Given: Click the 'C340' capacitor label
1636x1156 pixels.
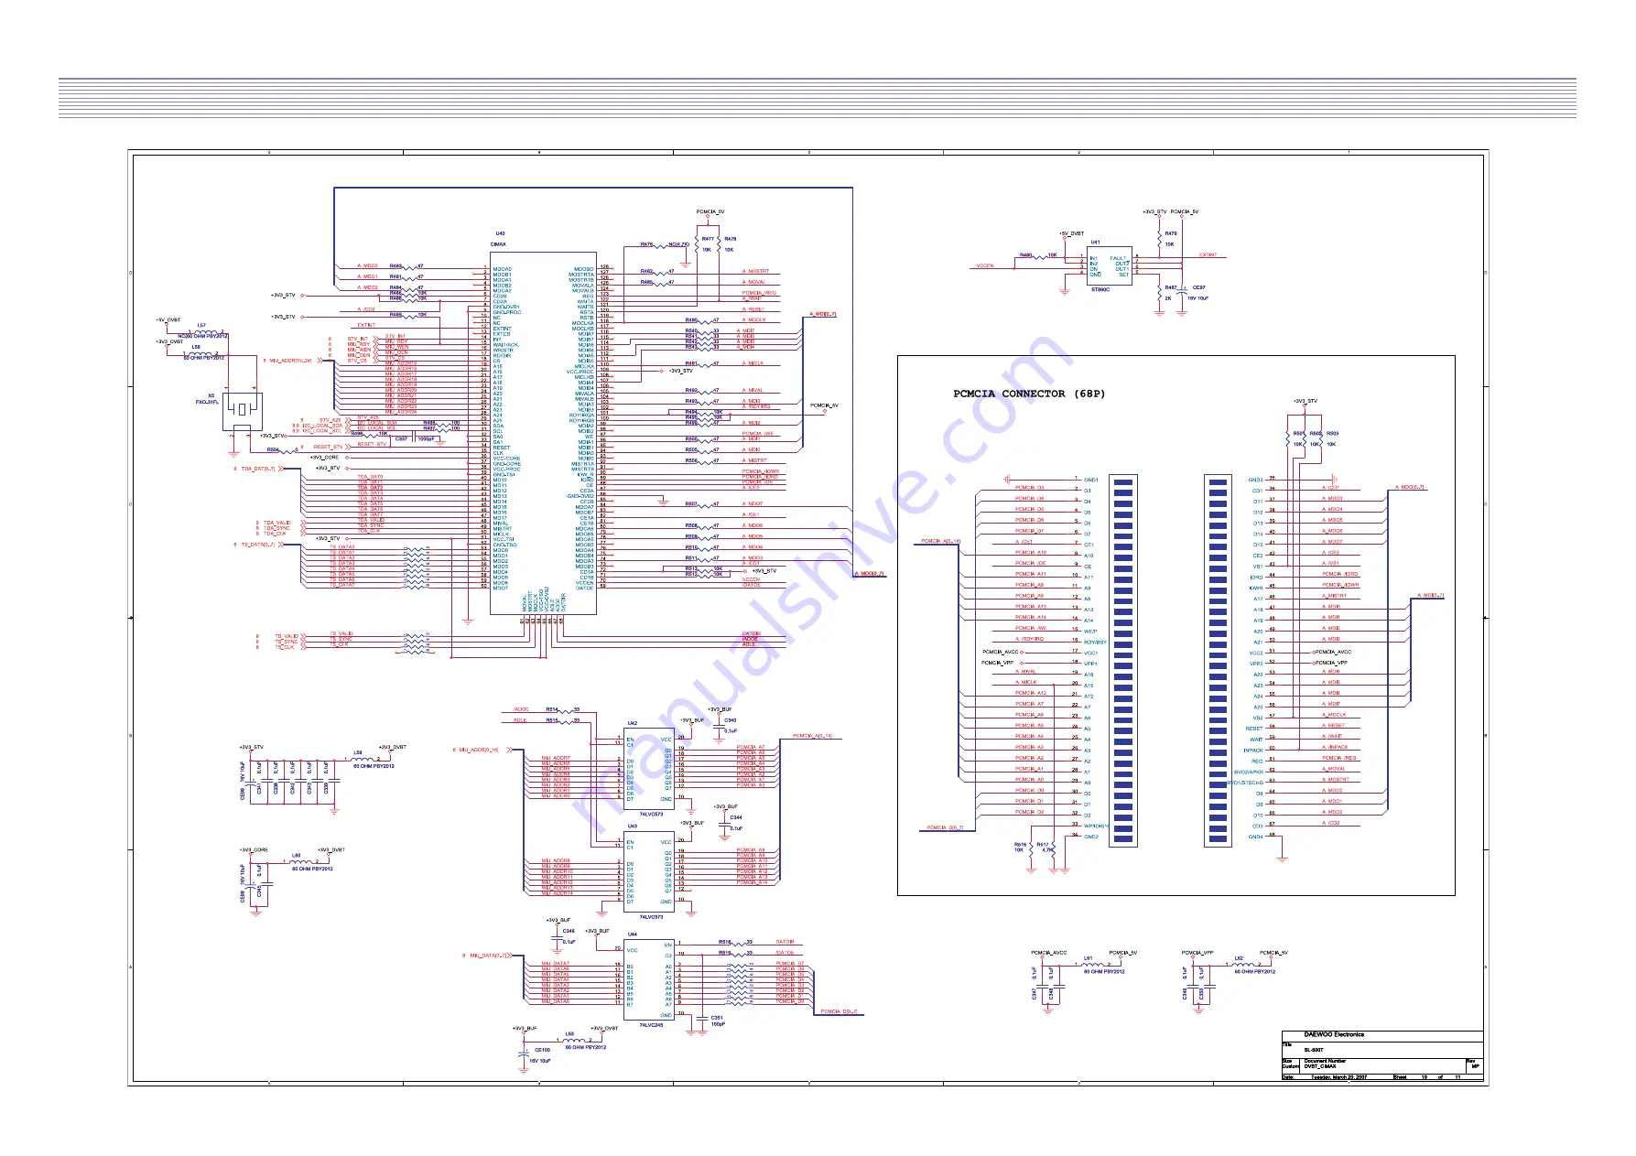Looking at the screenshot, I should [x=731, y=720].
